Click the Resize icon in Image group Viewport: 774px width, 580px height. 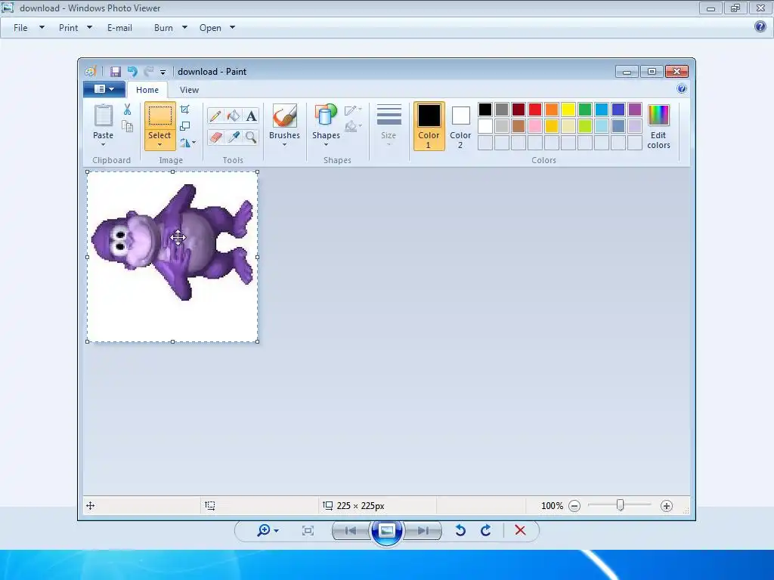tap(185, 126)
